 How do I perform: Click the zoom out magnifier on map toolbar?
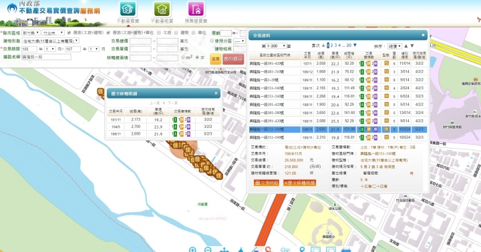pos(208,249)
